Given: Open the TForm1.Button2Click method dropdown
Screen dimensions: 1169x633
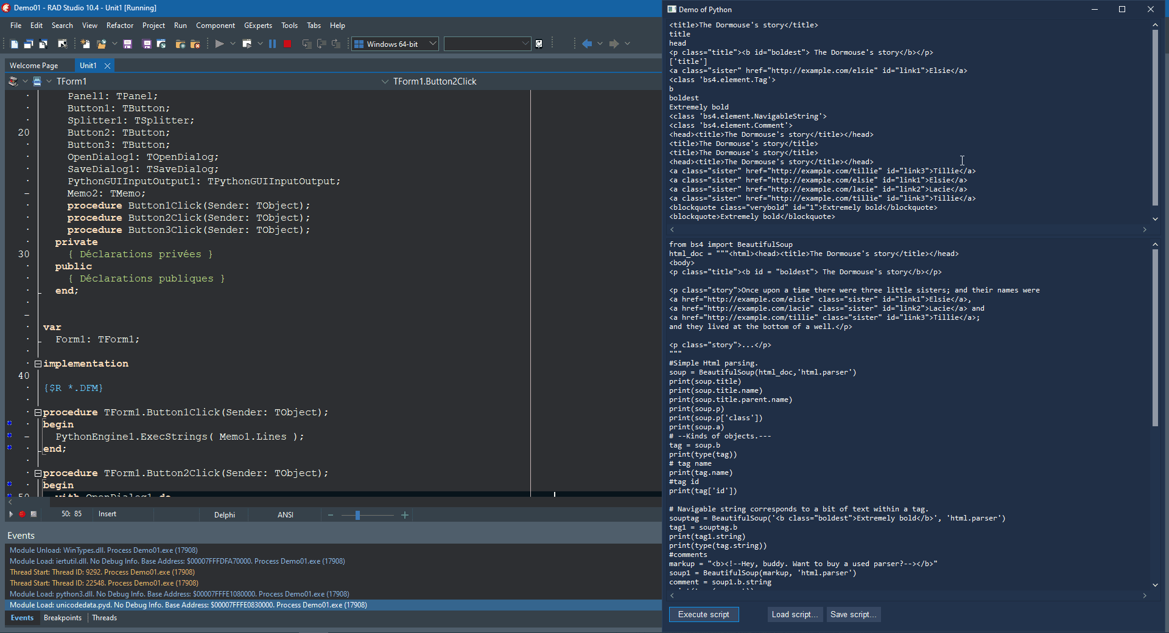Looking at the screenshot, I should [x=385, y=81].
